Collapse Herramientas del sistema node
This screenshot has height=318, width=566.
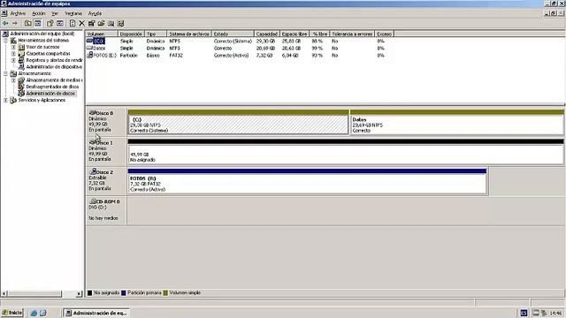pyautogui.click(x=5, y=41)
